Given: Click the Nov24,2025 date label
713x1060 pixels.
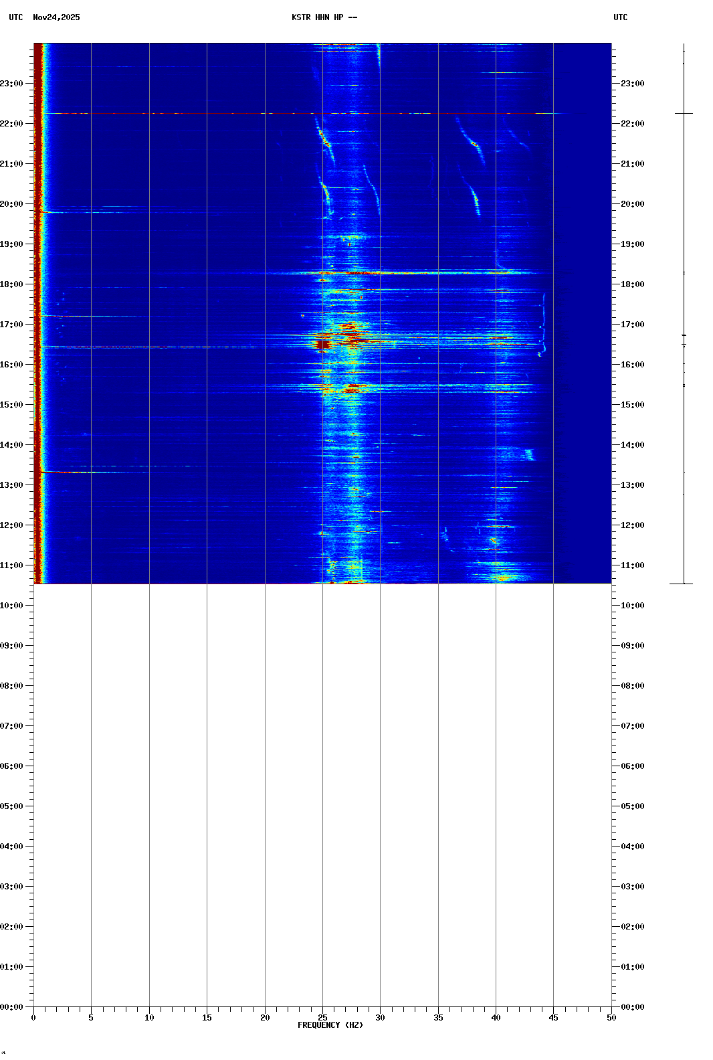Looking at the screenshot, I should point(56,17).
